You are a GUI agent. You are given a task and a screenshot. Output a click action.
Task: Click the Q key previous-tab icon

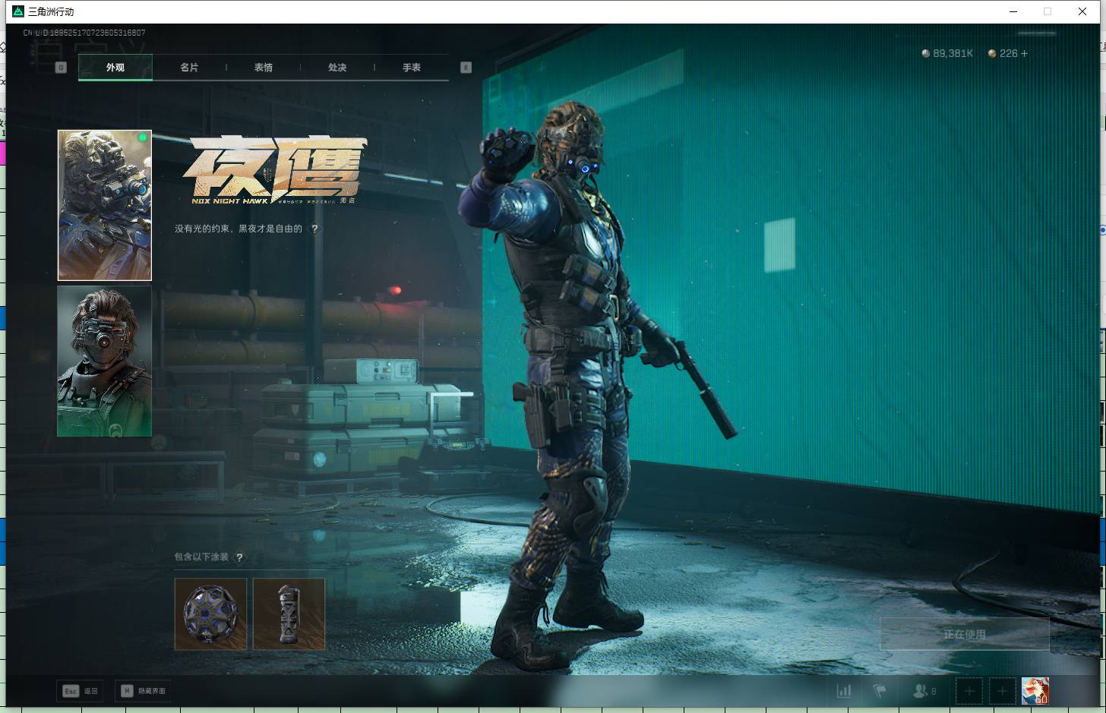click(x=62, y=68)
